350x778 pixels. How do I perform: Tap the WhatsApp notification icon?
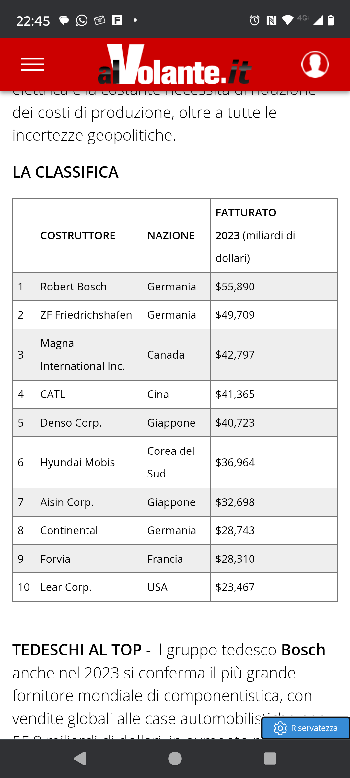coord(82,20)
